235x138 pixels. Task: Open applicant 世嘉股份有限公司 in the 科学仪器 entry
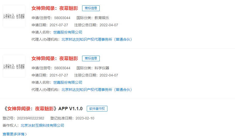pyautogui.click(x=68, y=82)
